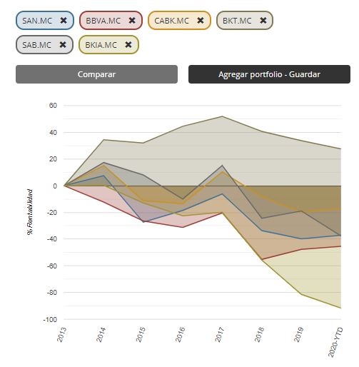Remove CABK.MC tag with its X icon
The width and height of the screenshot is (359, 367).
tap(201, 21)
